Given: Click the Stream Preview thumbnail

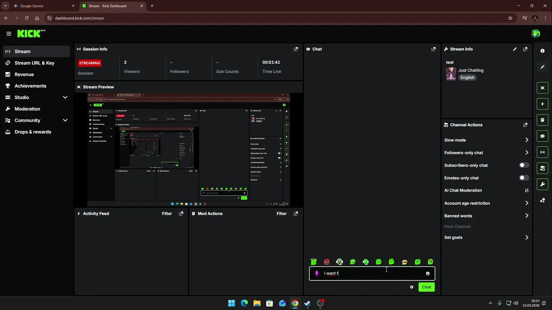Looking at the screenshot, I should tap(188, 149).
